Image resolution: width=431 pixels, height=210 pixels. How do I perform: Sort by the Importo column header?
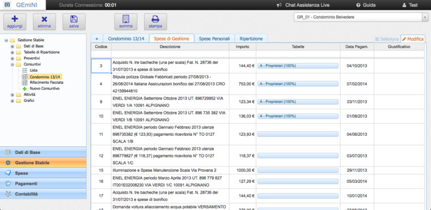[x=243, y=47]
